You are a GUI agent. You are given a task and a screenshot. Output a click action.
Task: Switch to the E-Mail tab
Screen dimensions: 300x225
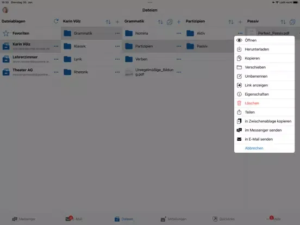[74, 218]
